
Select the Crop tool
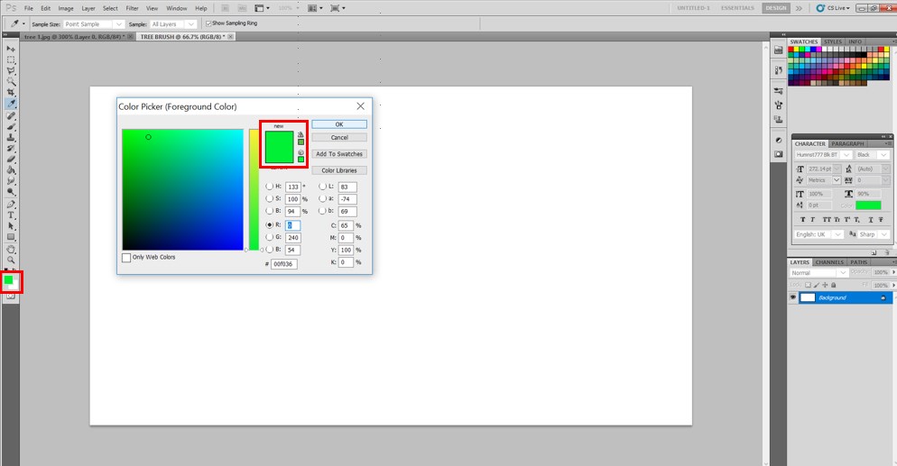11,92
